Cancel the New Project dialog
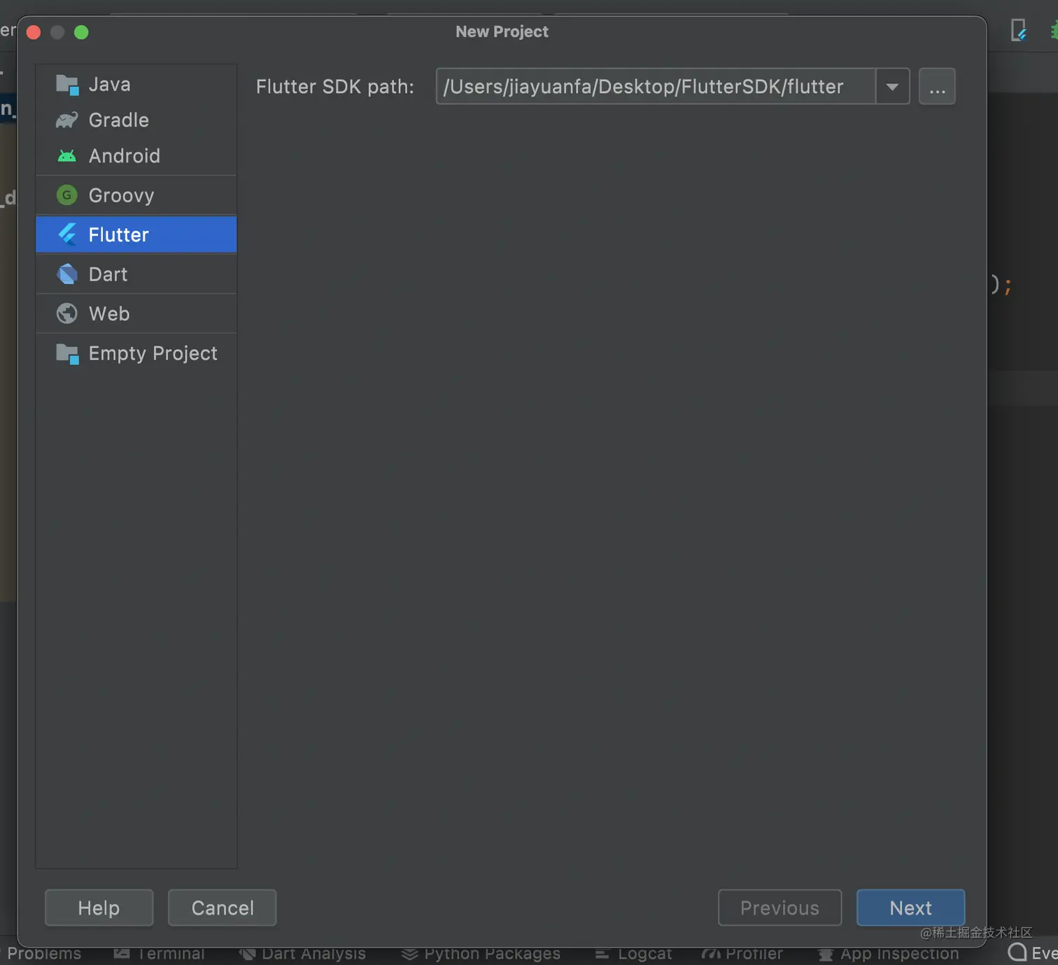Screen dimensions: 1058x965 223,908
